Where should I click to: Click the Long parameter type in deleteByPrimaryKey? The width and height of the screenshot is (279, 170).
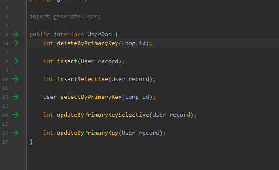[129, 43]
